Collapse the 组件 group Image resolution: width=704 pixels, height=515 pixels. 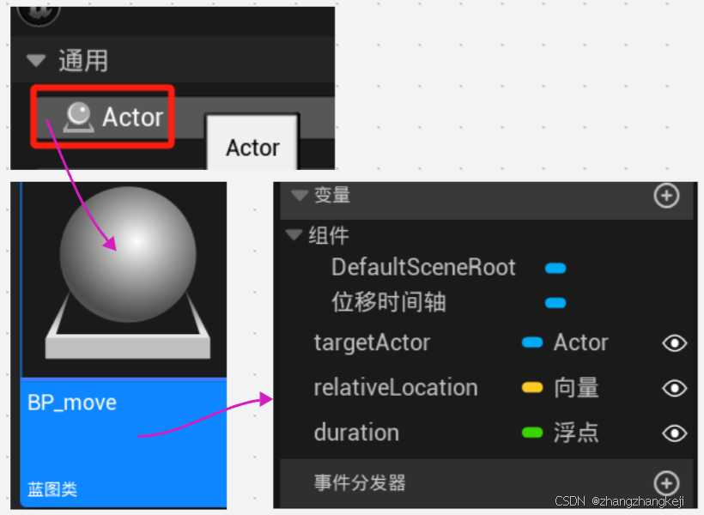[294, 235]
